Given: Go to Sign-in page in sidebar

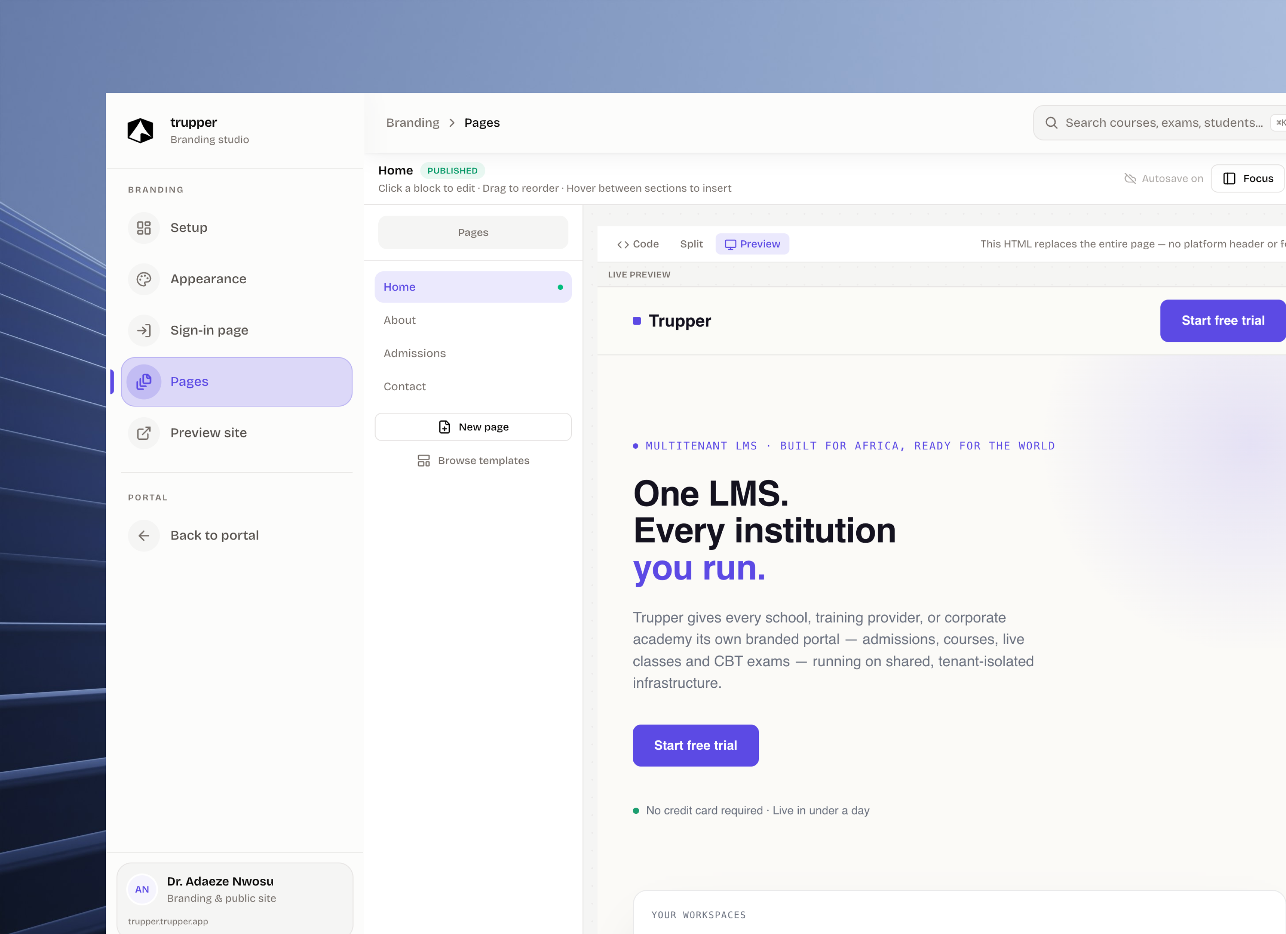Looking at the screenshot, I should tap(236, 331).
